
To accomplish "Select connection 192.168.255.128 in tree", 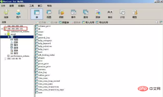I will coord(15,26).
